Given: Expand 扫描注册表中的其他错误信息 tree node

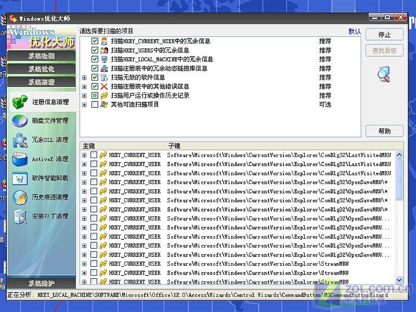Looking at the screenshot, I should point(84,87).
